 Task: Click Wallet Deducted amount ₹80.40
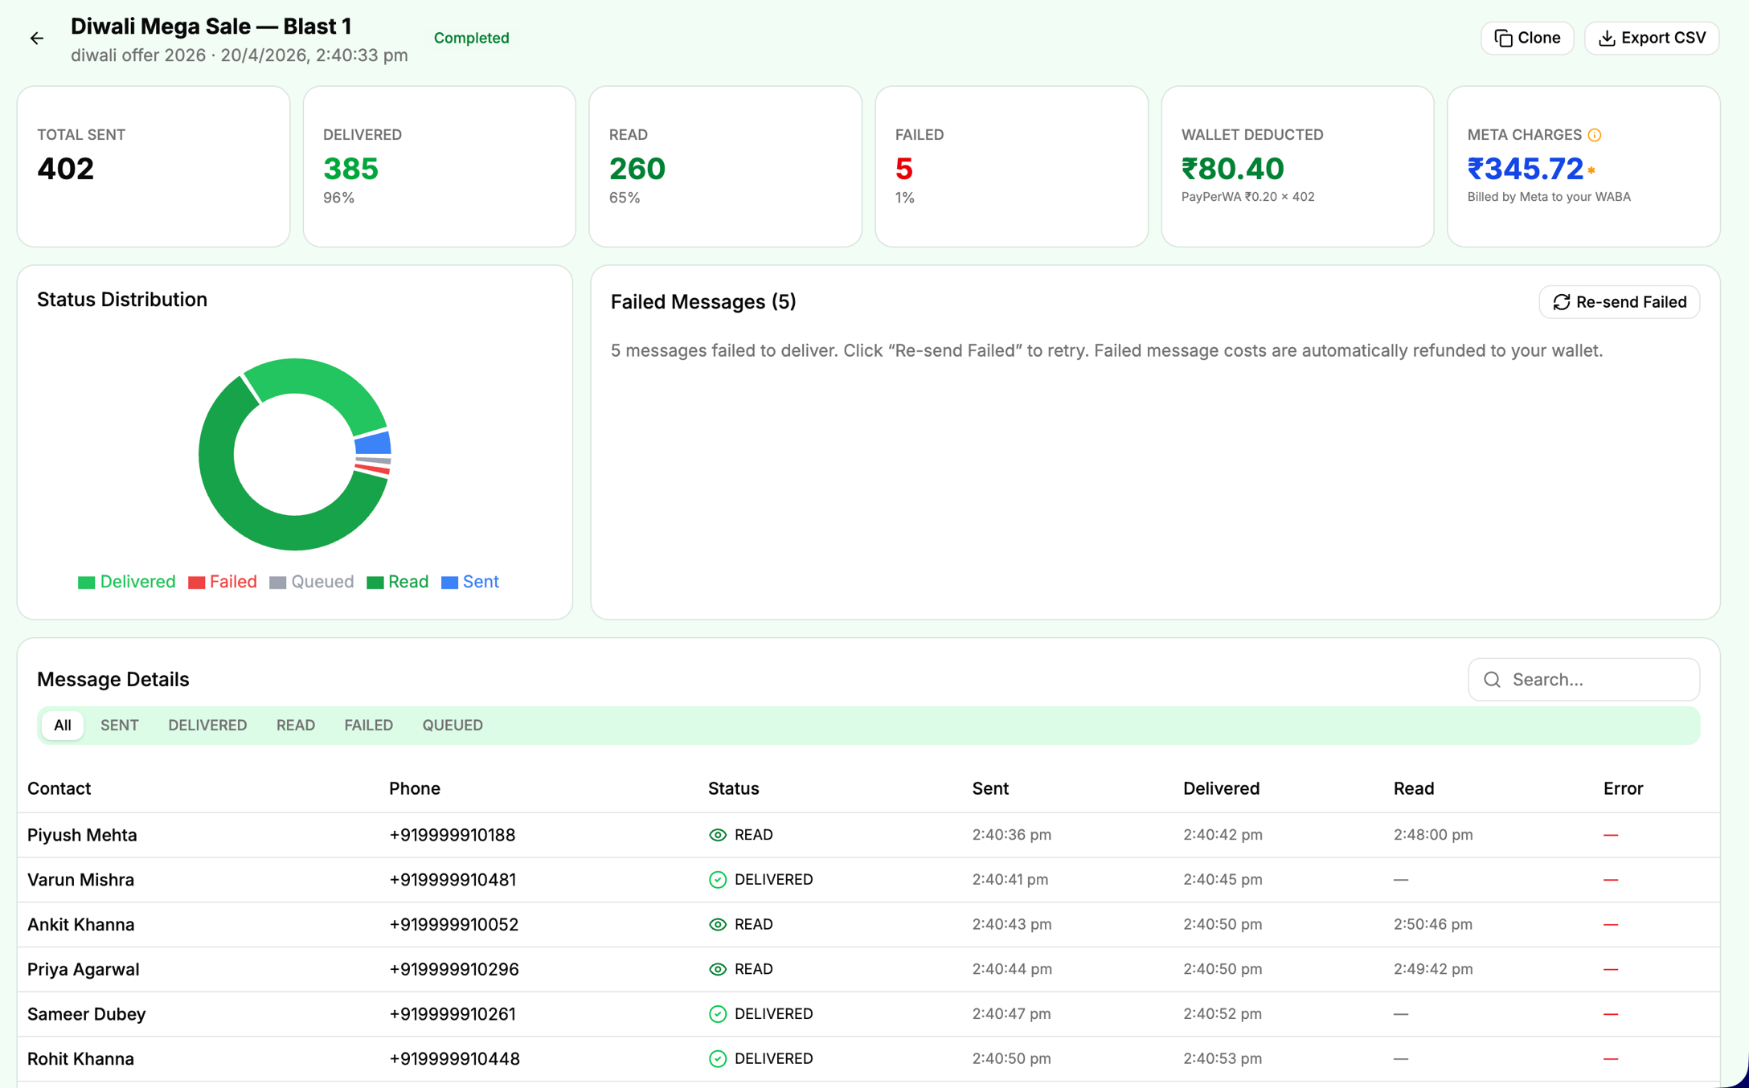click(x=1233, y=169)
